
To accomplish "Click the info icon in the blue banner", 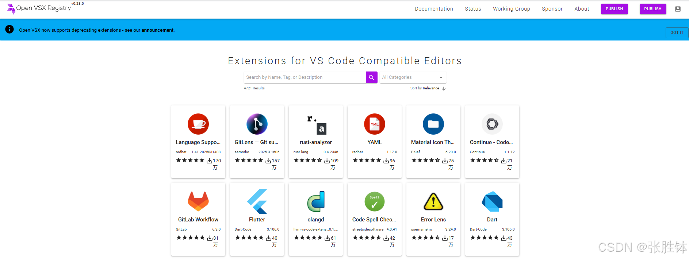I will [9, 30].
